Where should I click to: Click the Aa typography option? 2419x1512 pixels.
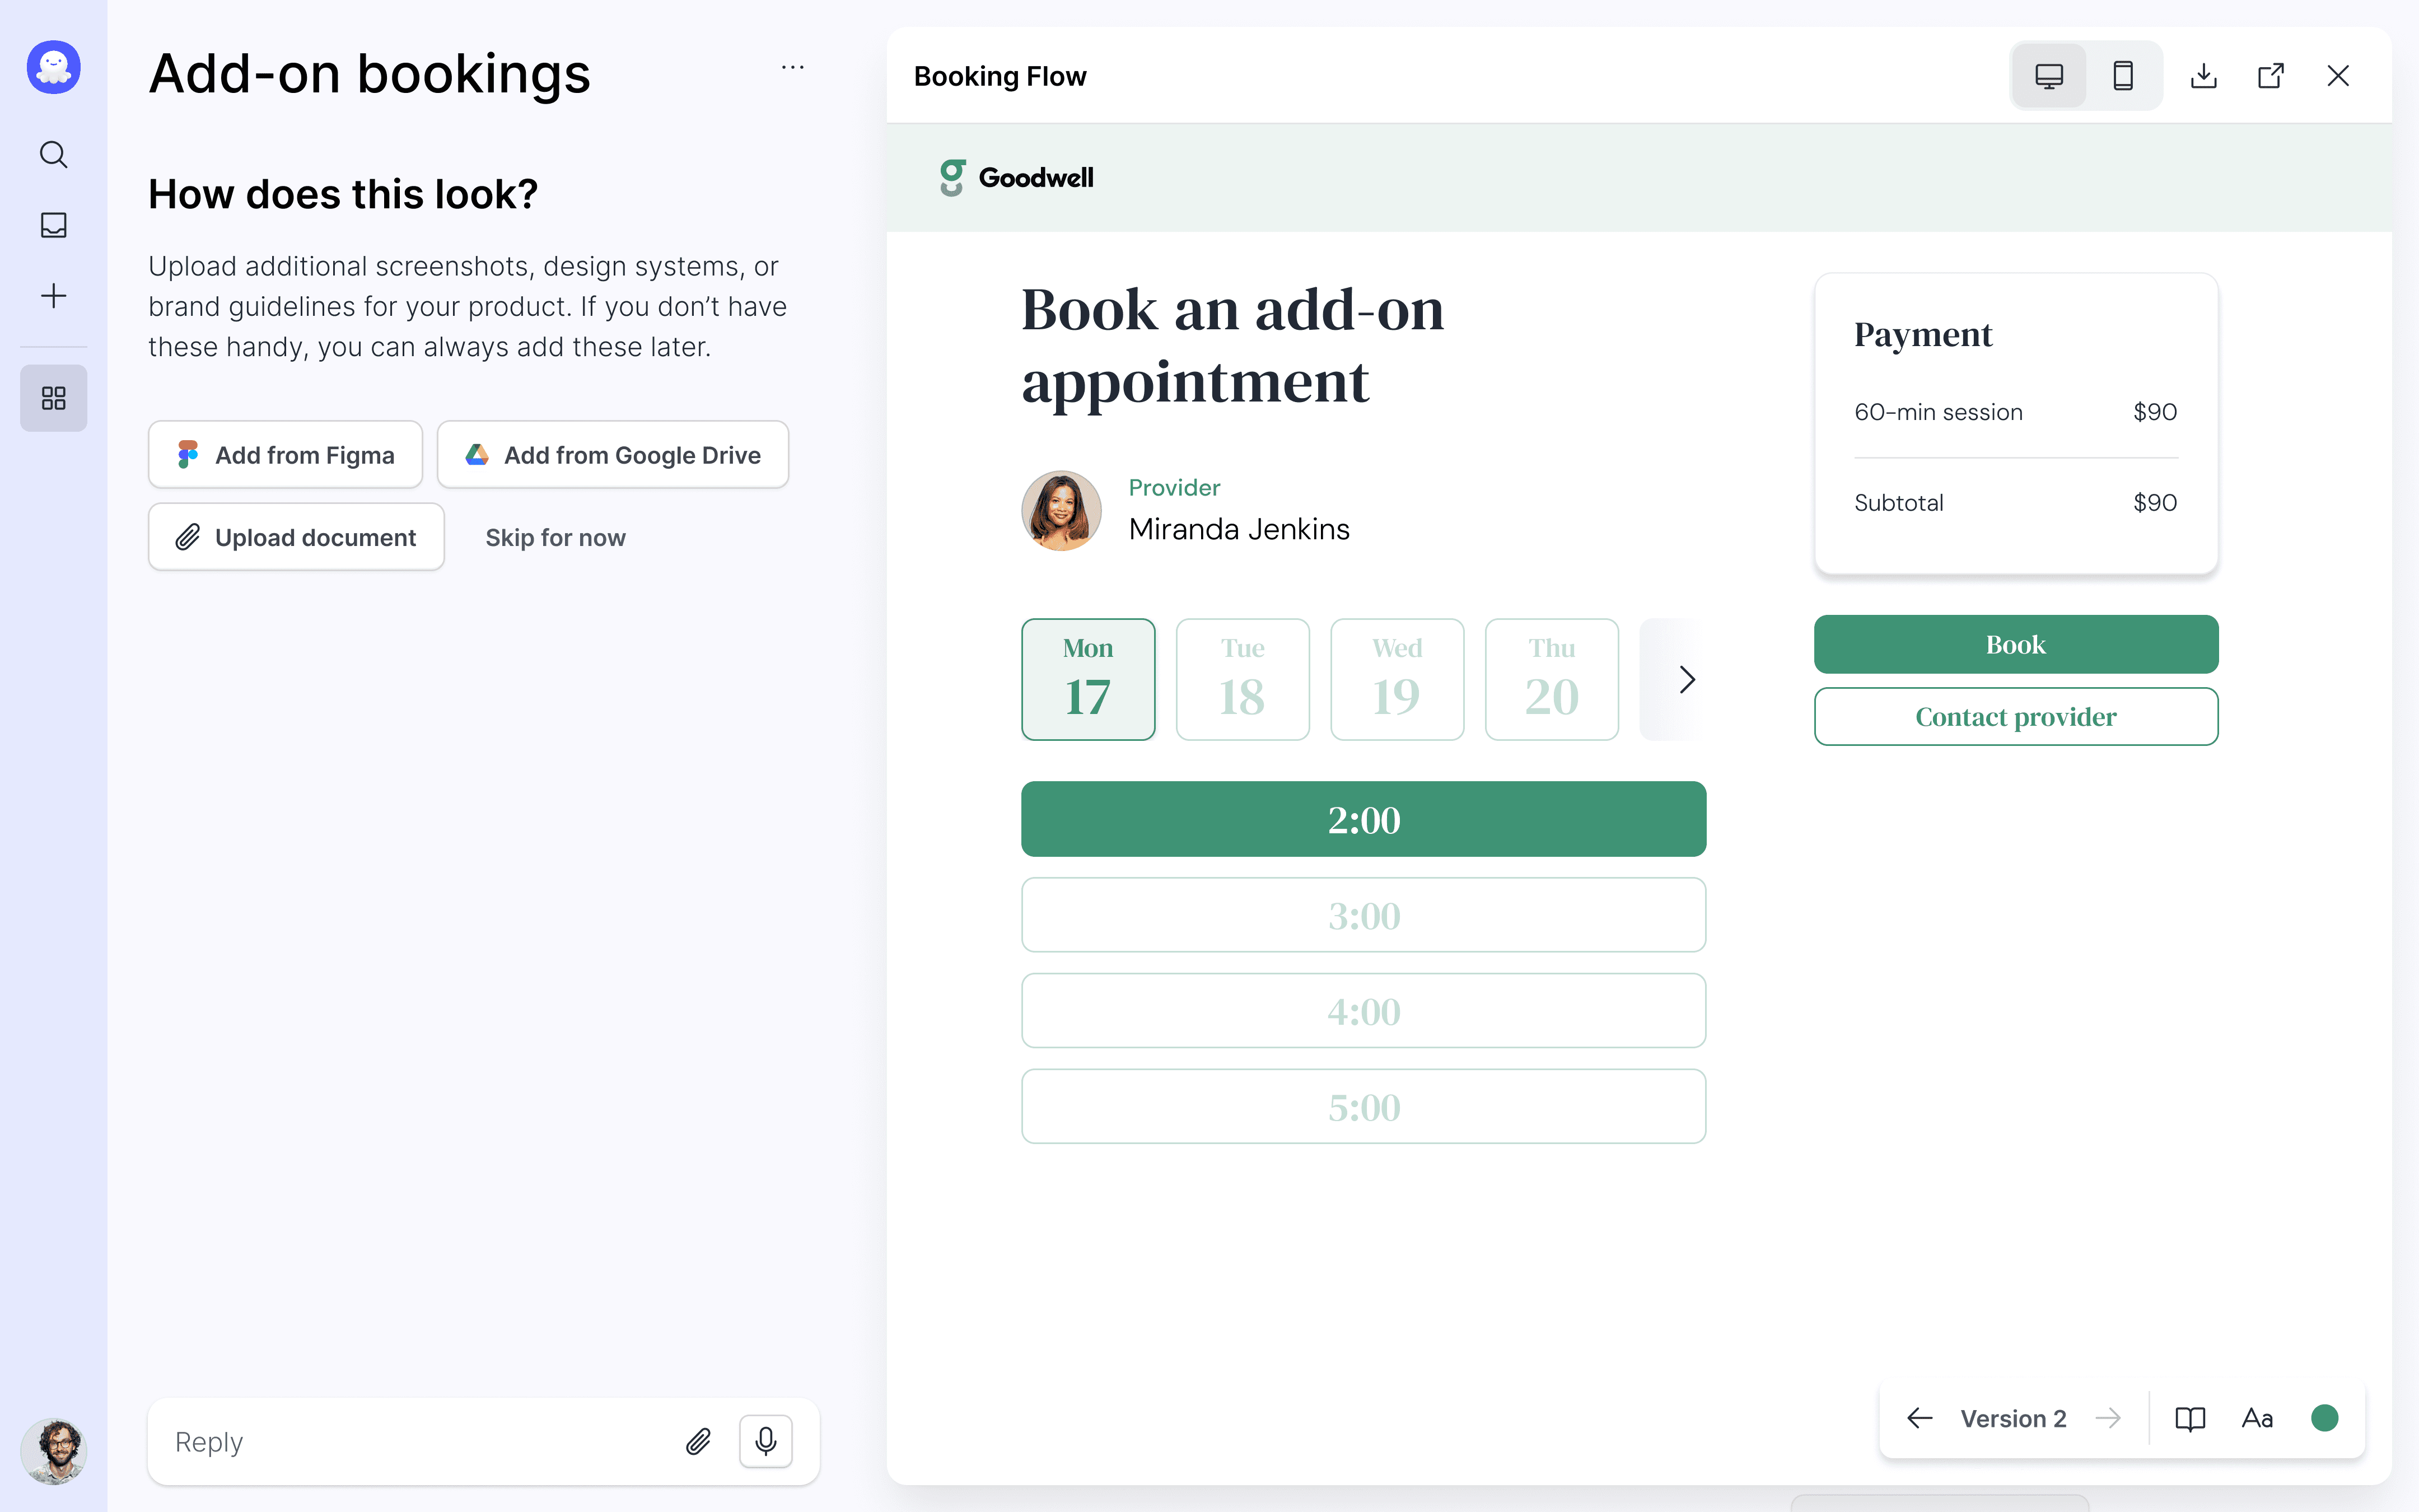click(2257, 1419)
